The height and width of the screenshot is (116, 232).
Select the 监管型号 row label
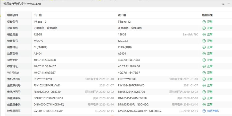pyautogui.click(x=13, y=53)
